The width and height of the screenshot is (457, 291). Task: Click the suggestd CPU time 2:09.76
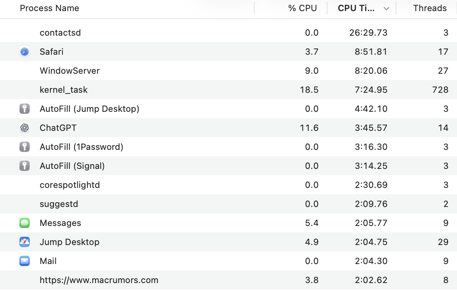[x=371, y=204]
